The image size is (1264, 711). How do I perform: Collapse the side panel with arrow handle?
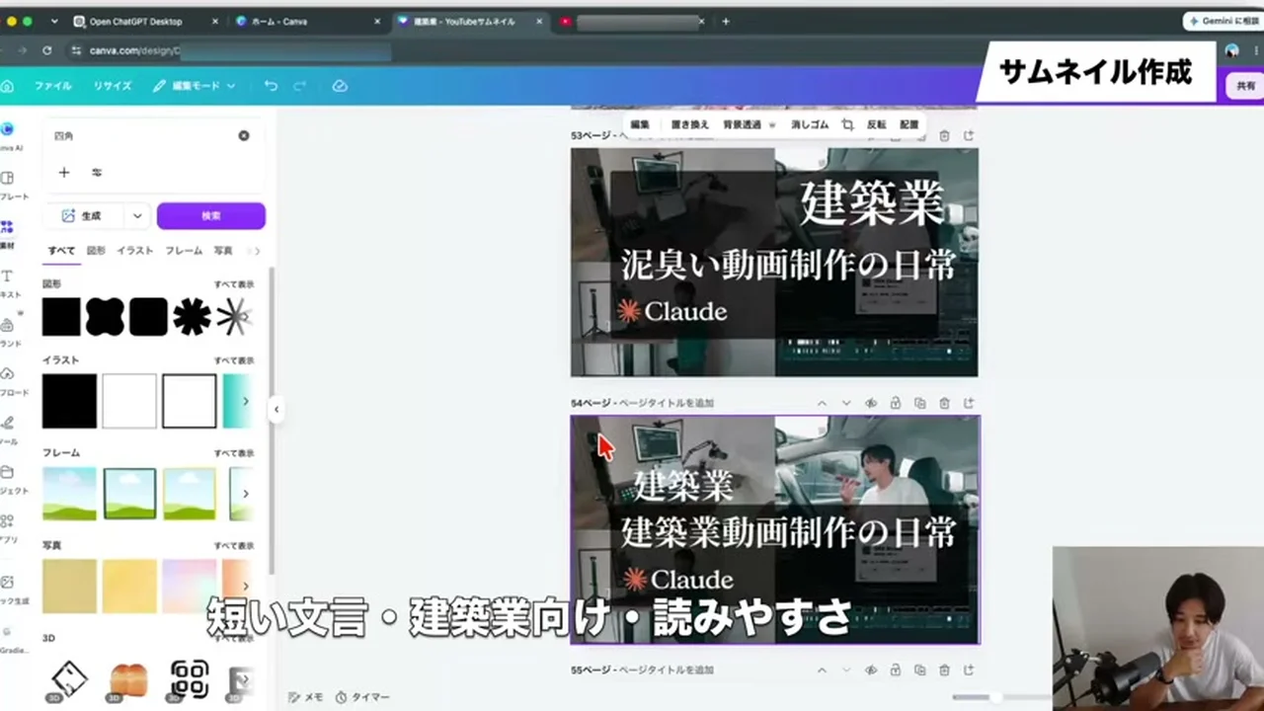pyautogui.click(x=276, y=409)
